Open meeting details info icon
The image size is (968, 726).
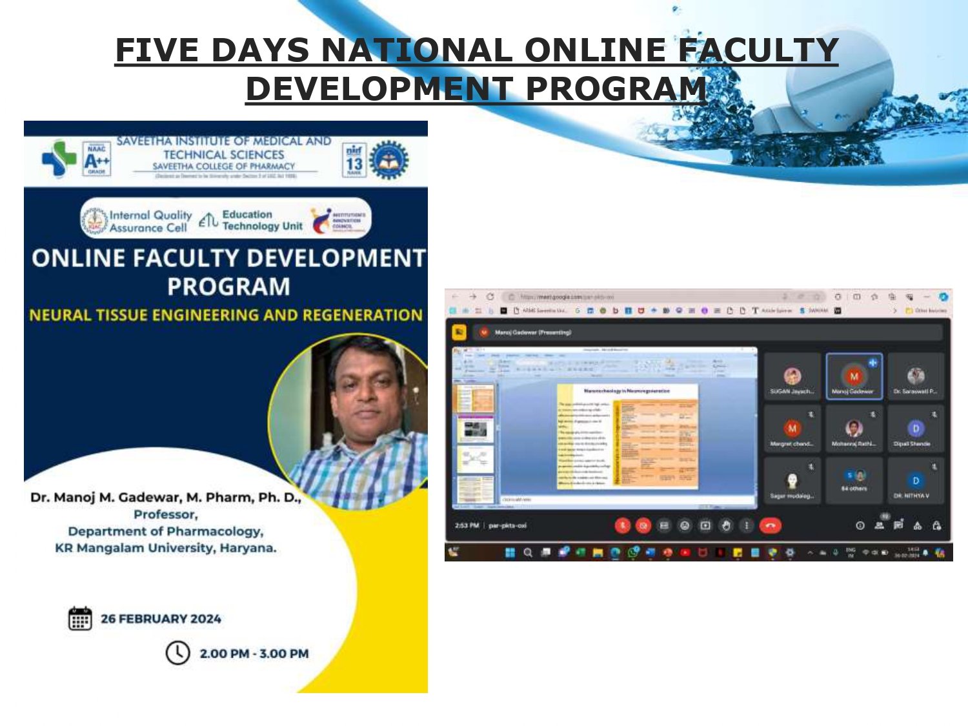860,526
